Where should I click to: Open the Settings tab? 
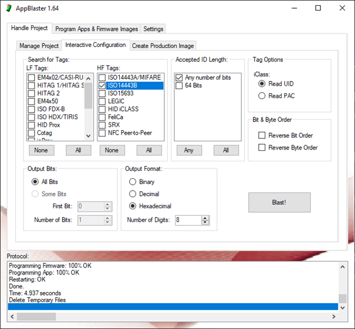[x=153, y=29]
